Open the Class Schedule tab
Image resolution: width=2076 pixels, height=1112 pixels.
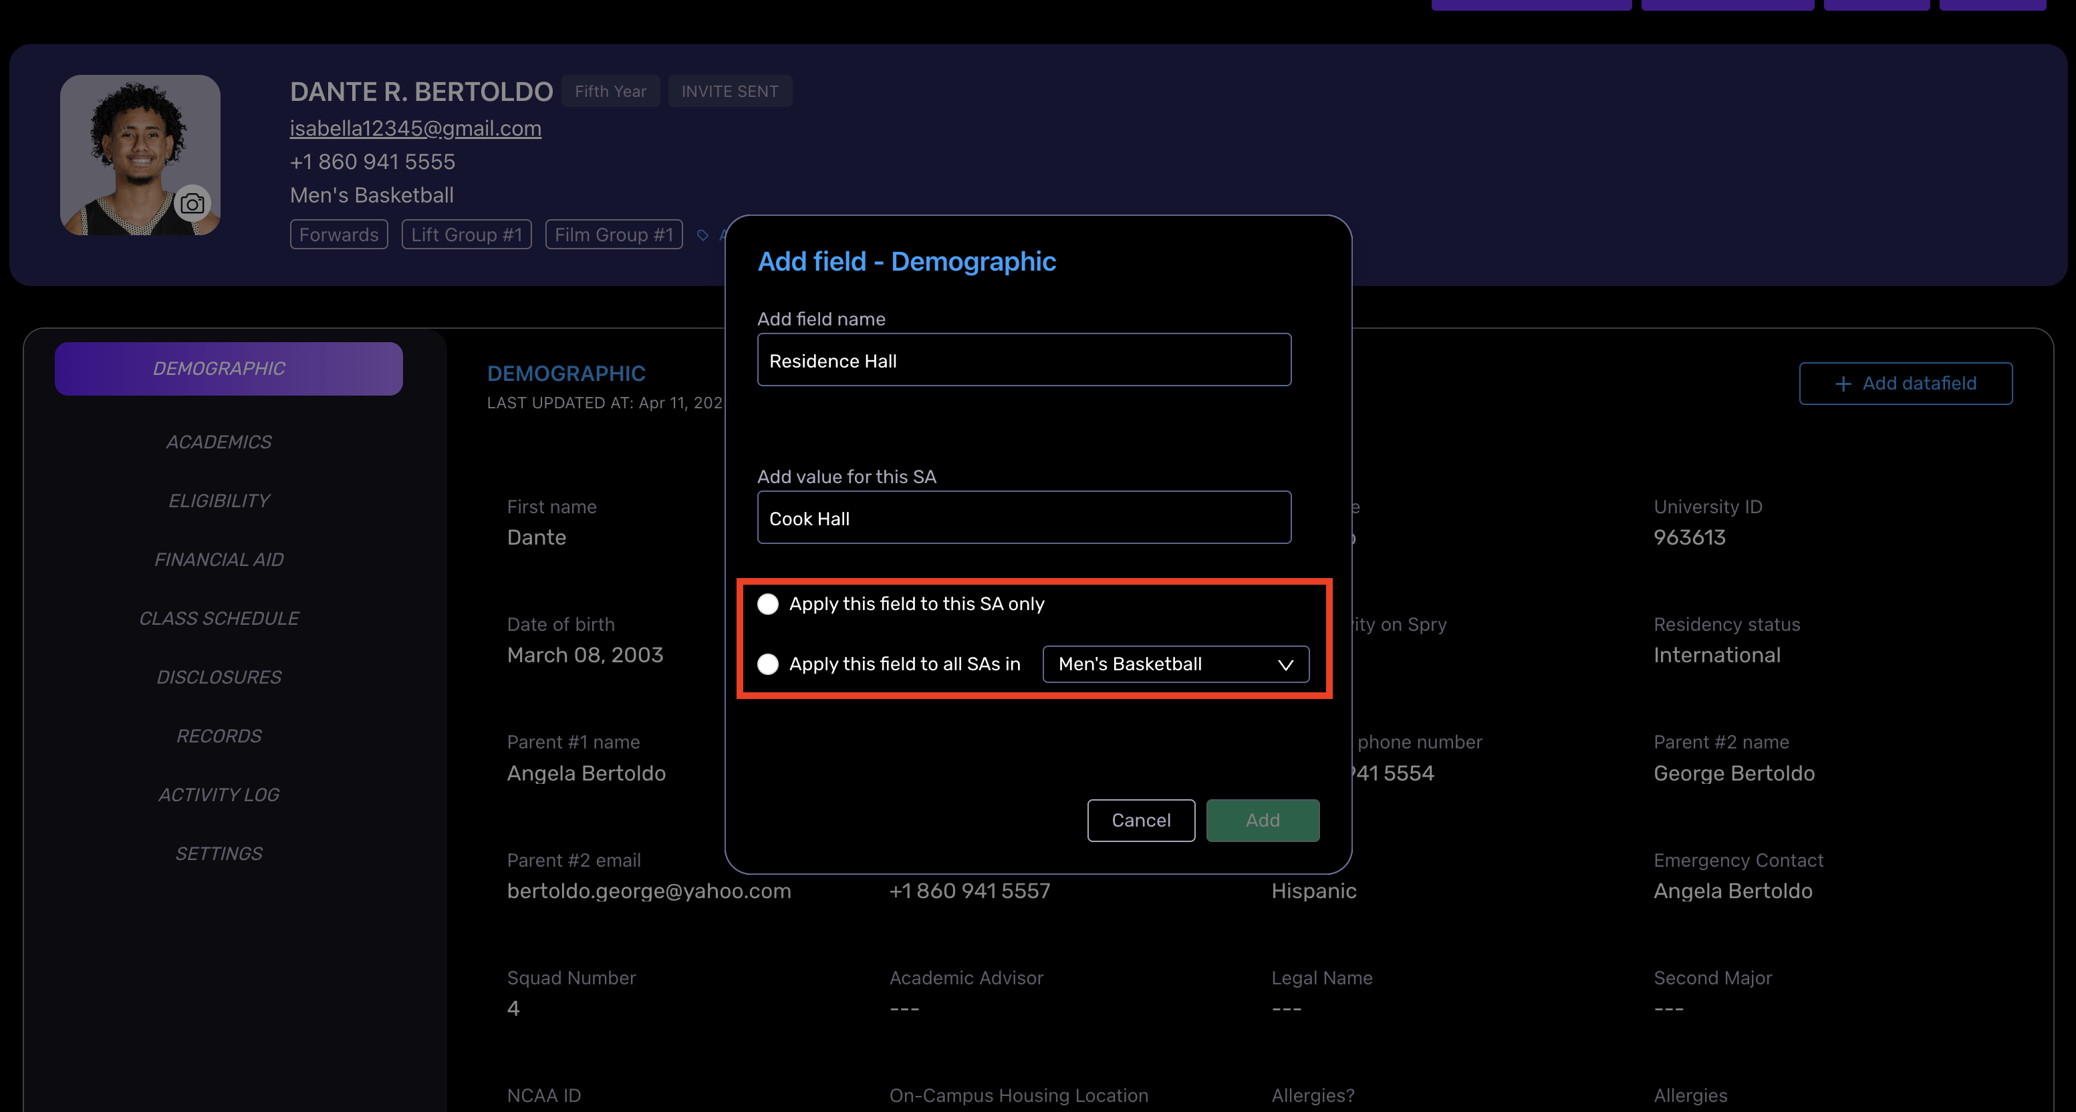(x=219, y=618)
